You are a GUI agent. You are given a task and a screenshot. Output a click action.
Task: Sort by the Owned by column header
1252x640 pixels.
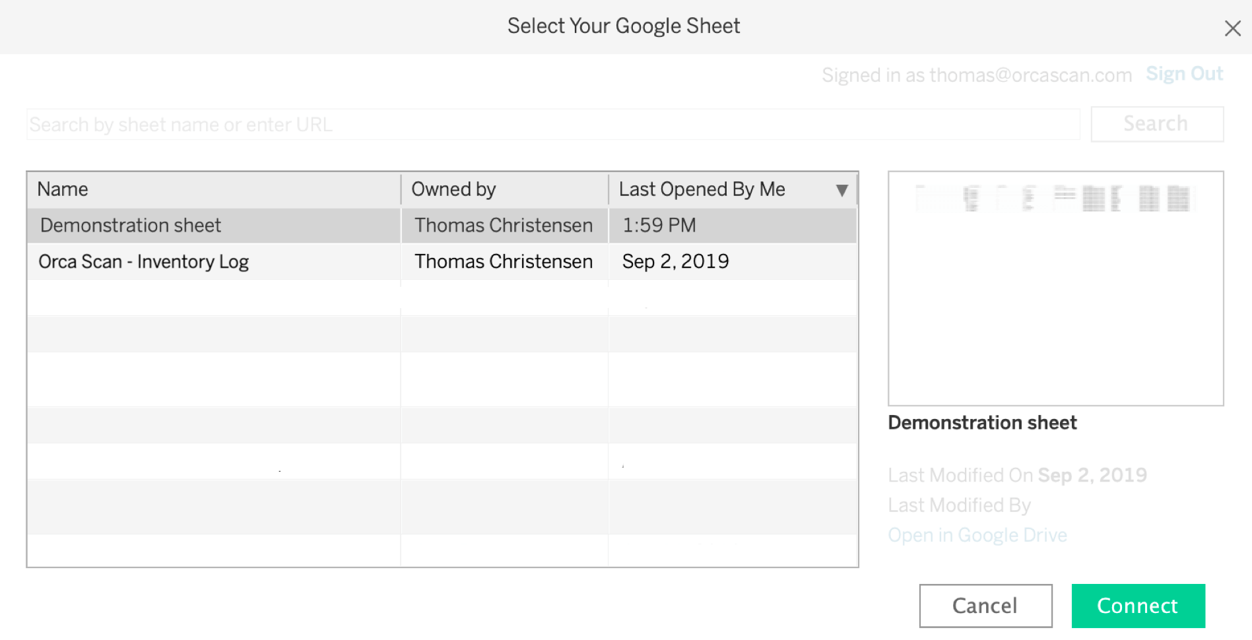point(453,189)
